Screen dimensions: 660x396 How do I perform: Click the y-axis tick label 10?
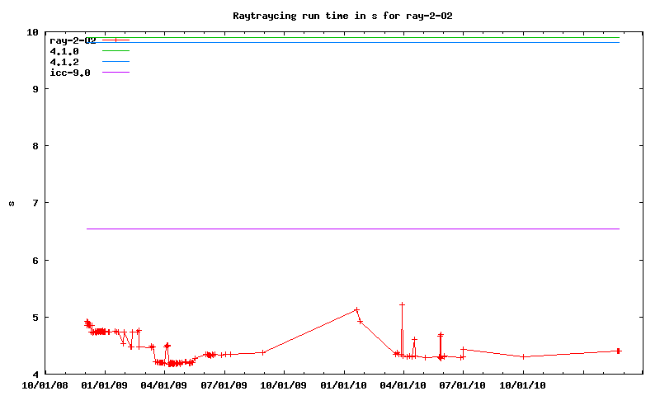31,32
